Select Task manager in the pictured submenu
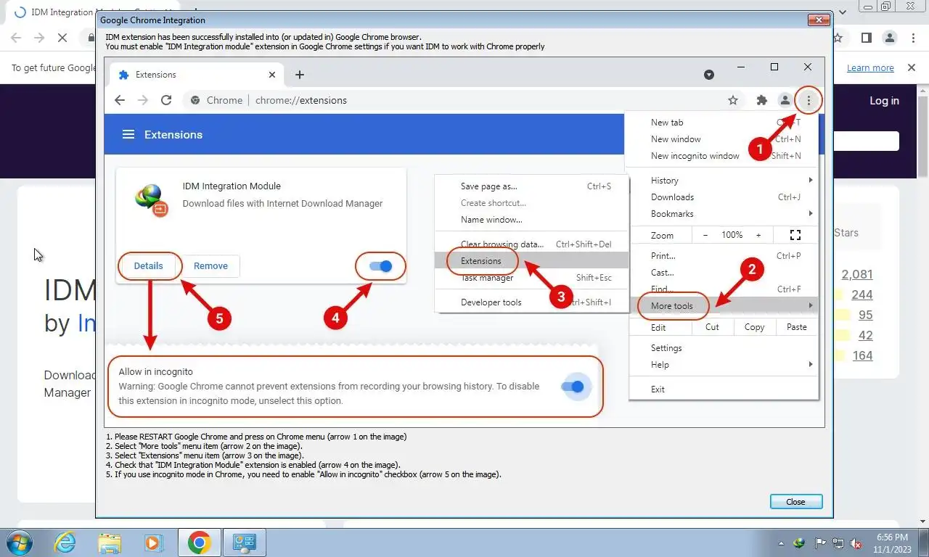Screen dimensions: 929x557 click(531, 277)
